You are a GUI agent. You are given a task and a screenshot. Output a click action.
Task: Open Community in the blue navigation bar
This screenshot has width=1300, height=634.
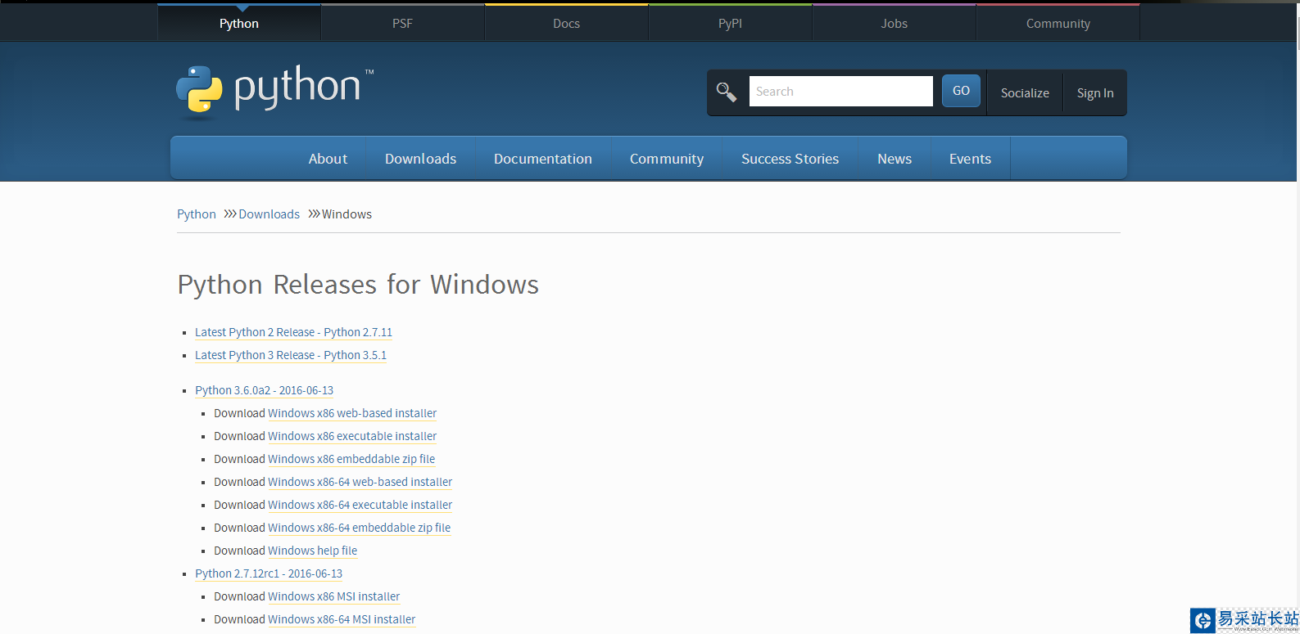[666, 159]
